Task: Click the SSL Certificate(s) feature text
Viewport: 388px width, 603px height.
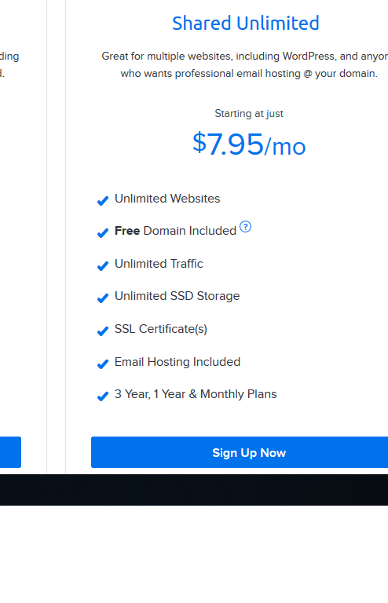Action: 161,329
